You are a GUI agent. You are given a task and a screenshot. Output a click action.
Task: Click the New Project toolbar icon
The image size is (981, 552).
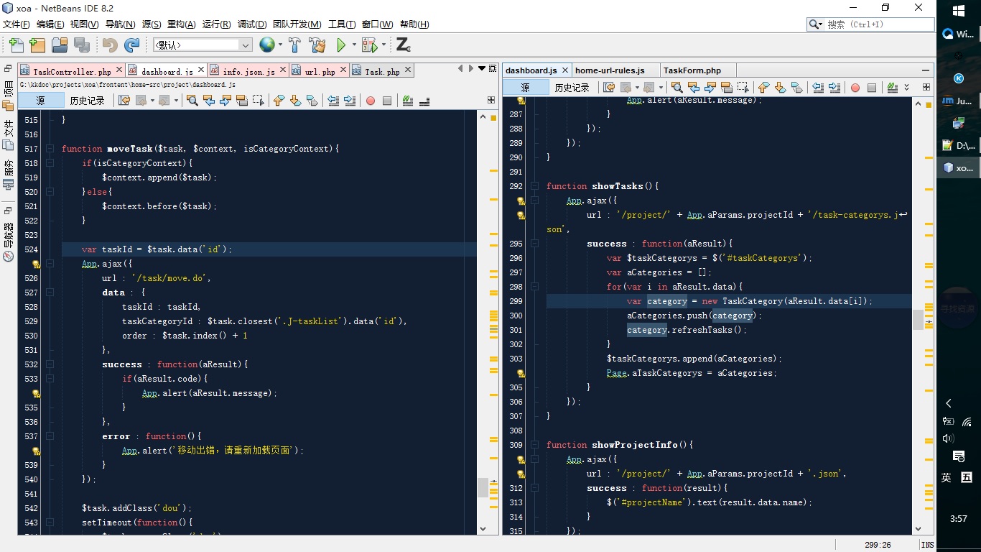click(x=37, y=45)
